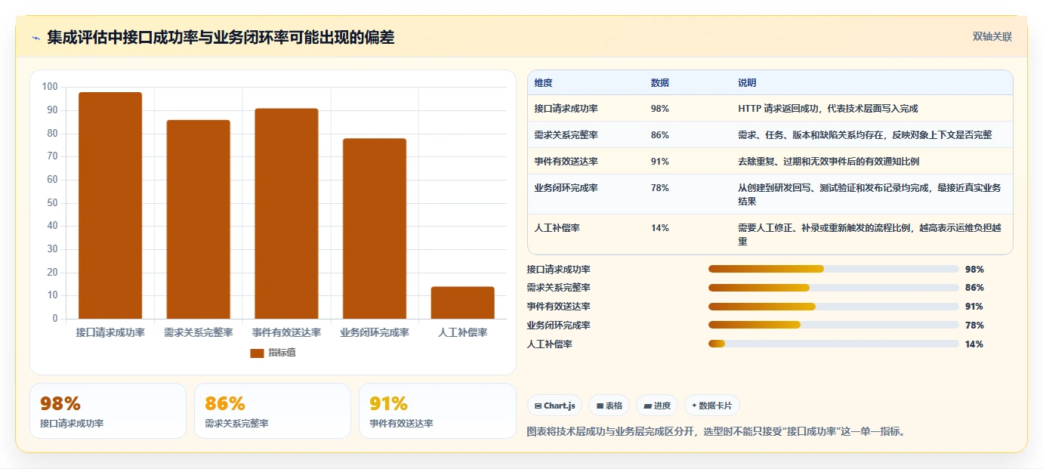Click the 接口请求成功率 bar in chart
Screen dimensions: 1043x469
tap(110, 205)
